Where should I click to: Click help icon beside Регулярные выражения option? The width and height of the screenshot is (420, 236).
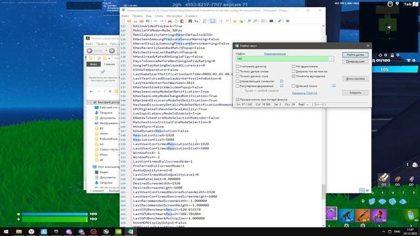coord(282,86)
